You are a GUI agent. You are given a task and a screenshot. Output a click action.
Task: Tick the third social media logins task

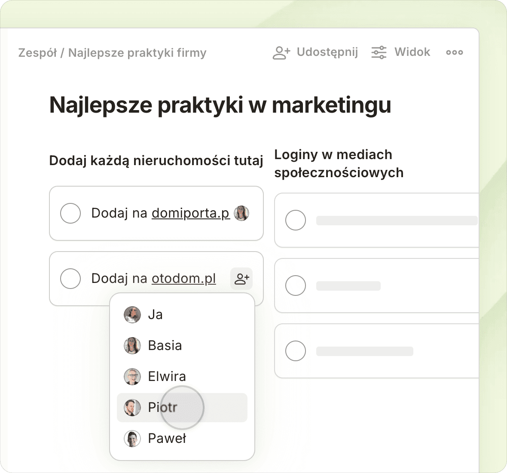(x=296, y=351)
